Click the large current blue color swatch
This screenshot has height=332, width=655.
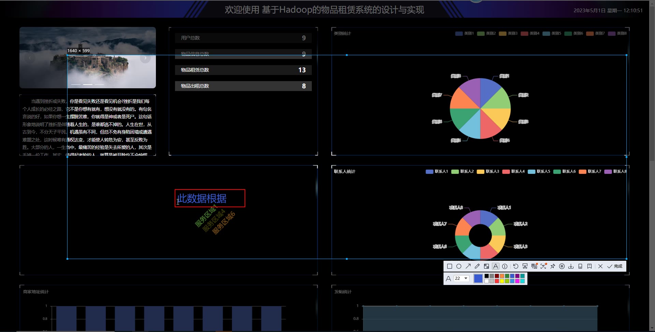pos(478,278)
